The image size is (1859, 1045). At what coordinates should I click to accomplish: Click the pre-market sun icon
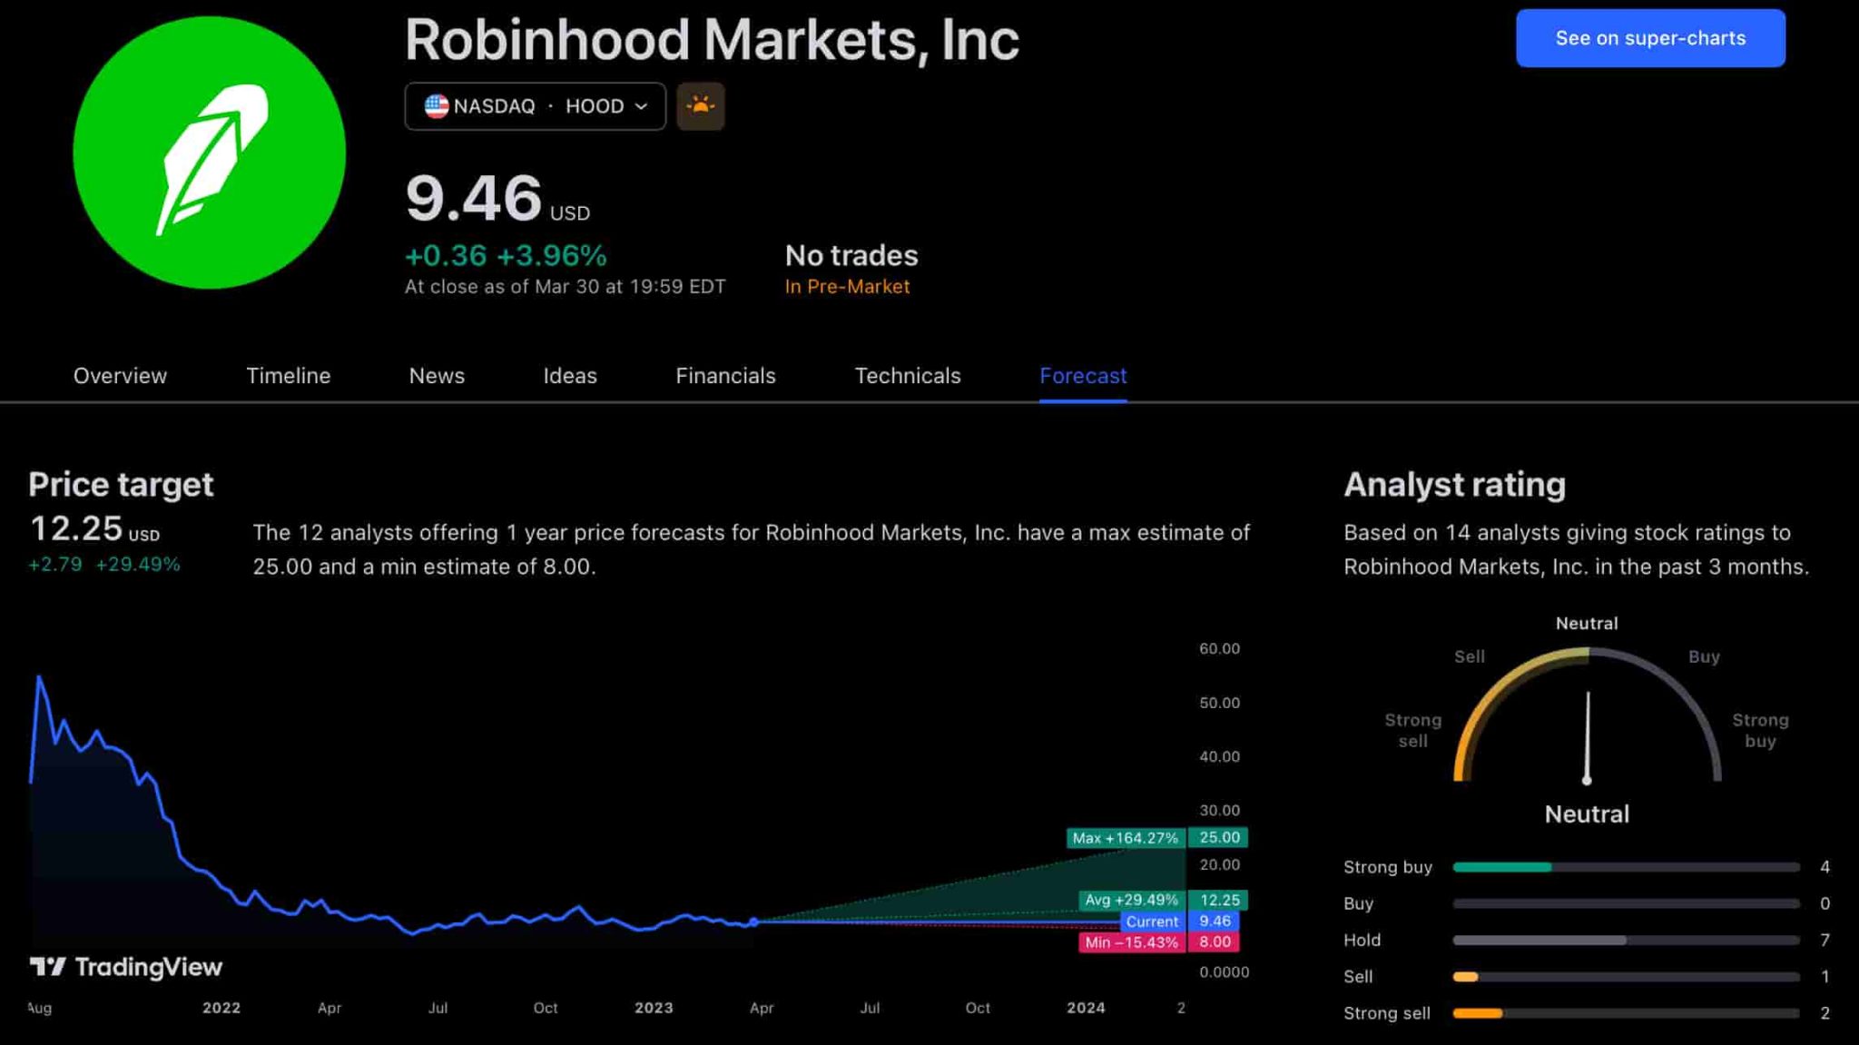click(701, 106)
